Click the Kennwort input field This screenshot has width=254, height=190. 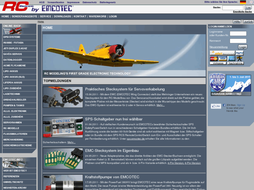(x=238, y=41)
